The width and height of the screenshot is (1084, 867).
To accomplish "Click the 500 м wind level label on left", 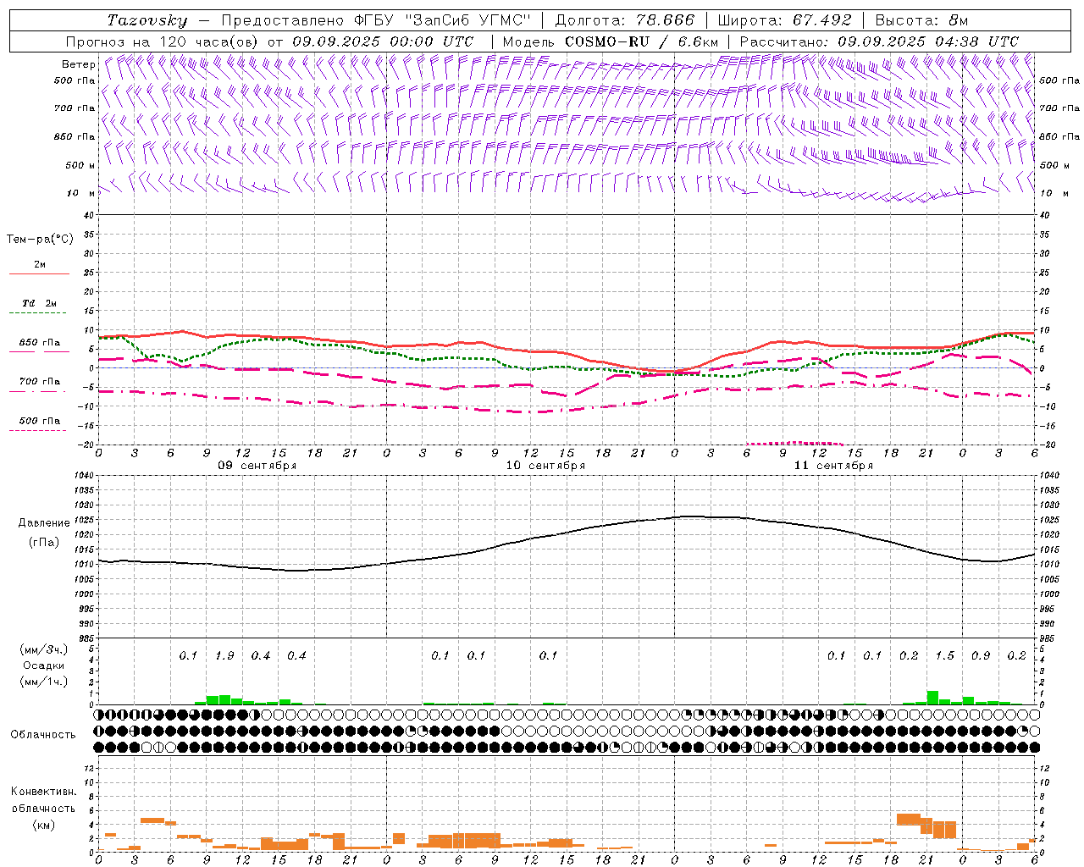I will [x=80, y=165].
